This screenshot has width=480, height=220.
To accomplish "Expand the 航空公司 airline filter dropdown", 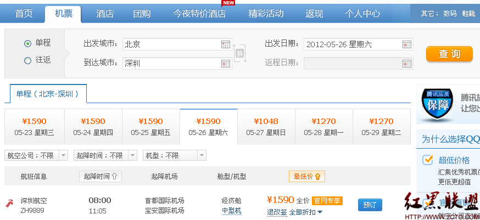I will tap(63, 156).
